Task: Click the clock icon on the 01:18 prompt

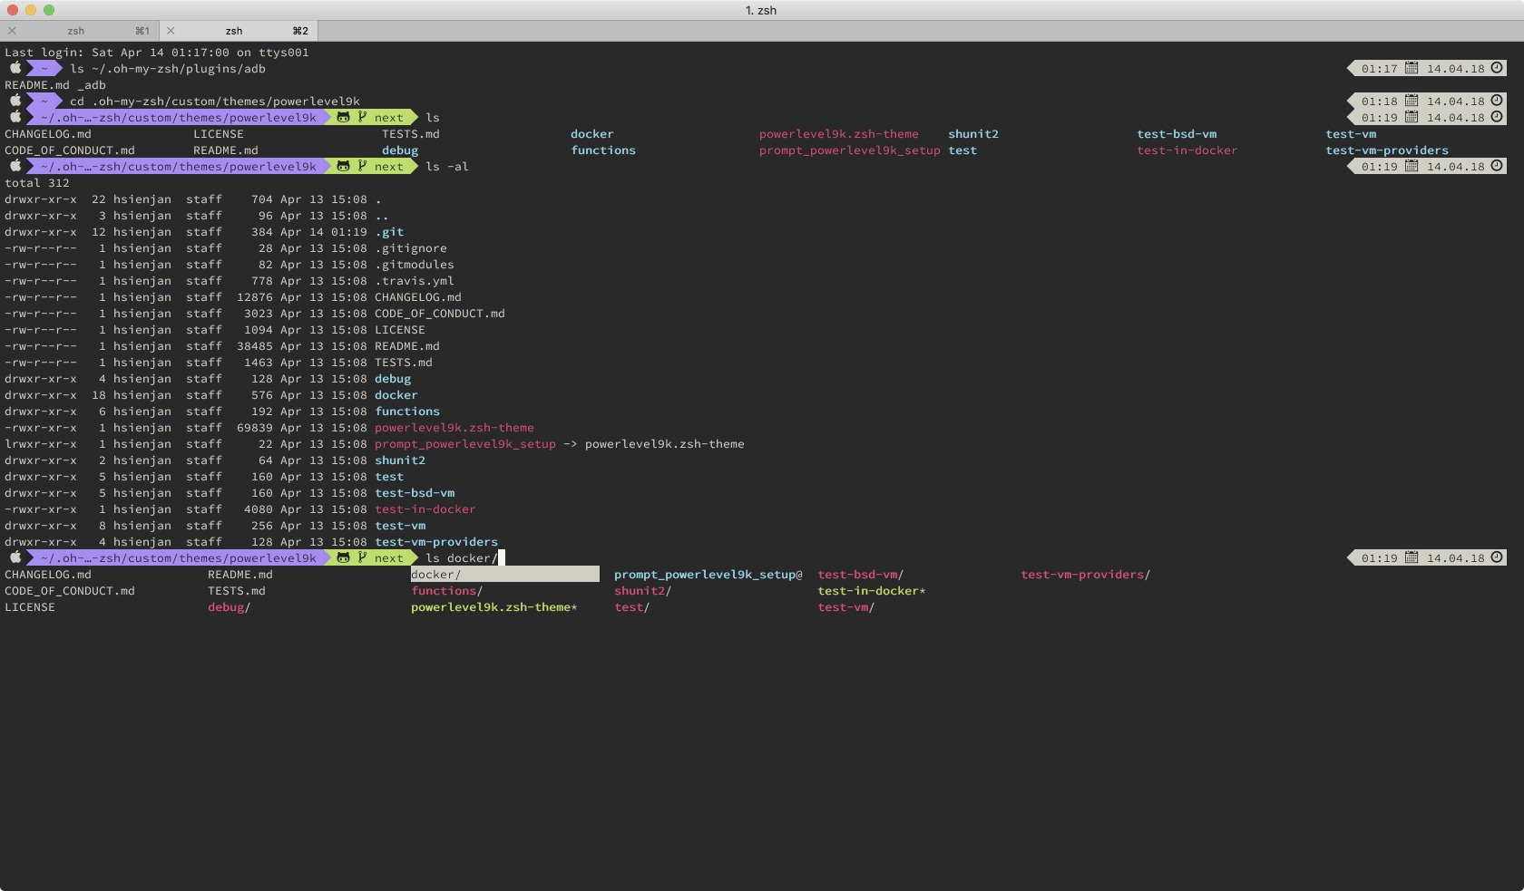Action: tap(1497, 101)
